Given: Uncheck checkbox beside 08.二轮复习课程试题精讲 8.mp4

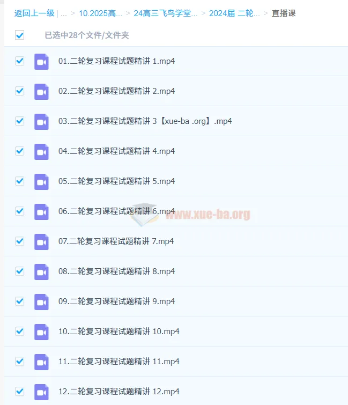Looking at the screenshot, I should pyautogui.click(x=20, y=271).
